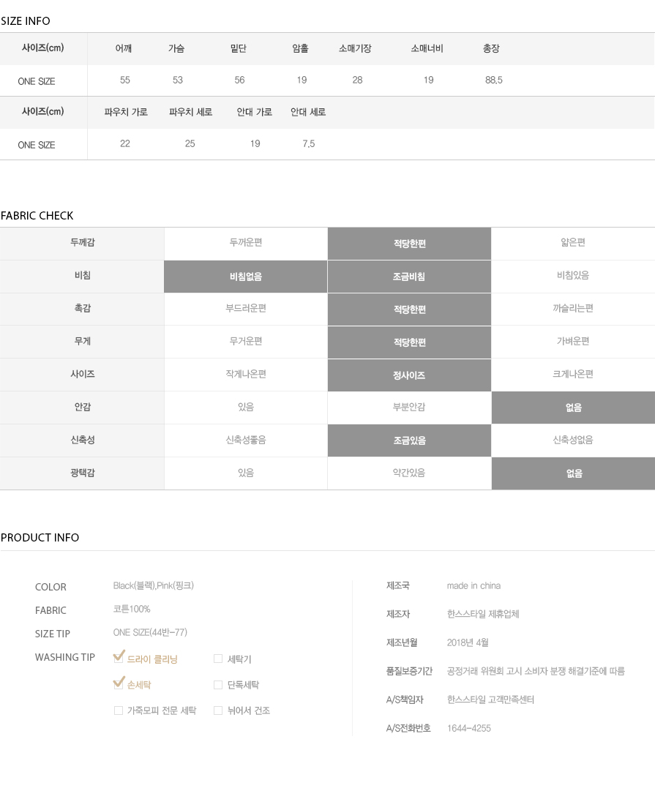The width and height of the screenshot is (655, 791).
Task: Select the Black(블랙),Pink(핑크) color text
Action: pos(154,585)
